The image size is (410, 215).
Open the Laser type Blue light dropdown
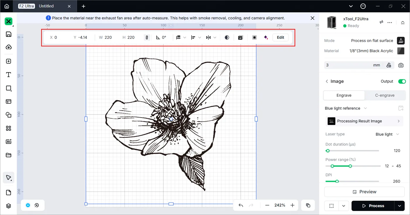(387, 134)
